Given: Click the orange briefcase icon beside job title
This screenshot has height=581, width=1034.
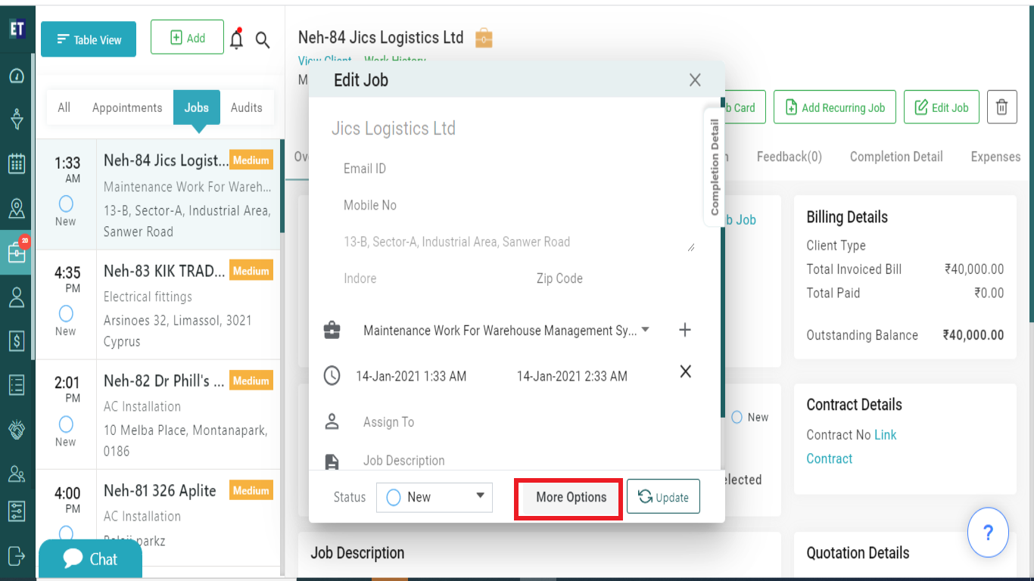Looking at the screenshot, I should click(x=484, y=37).
